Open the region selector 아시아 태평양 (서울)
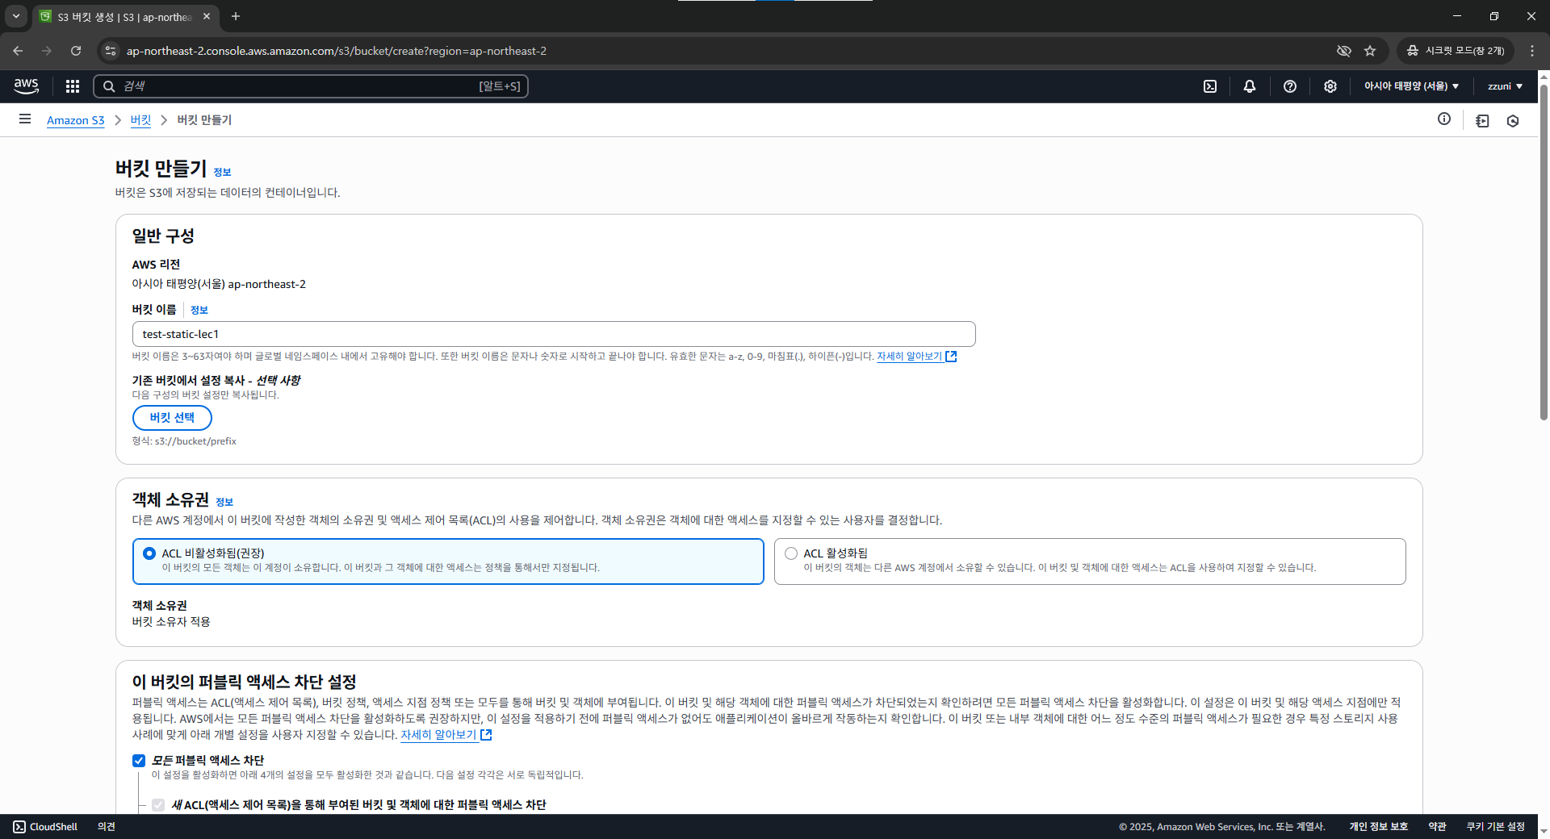 tap(1411, 86)
